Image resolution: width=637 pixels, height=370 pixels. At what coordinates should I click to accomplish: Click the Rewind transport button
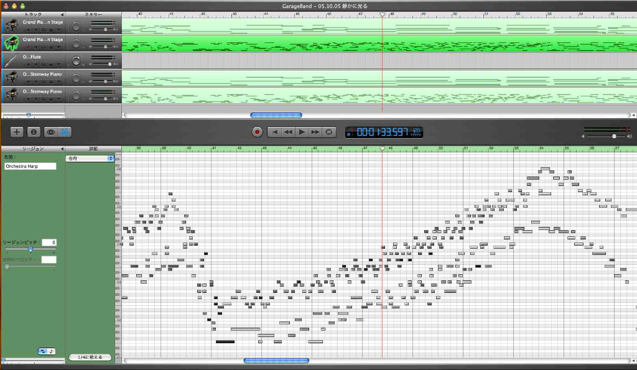click(x=288, y=132)
